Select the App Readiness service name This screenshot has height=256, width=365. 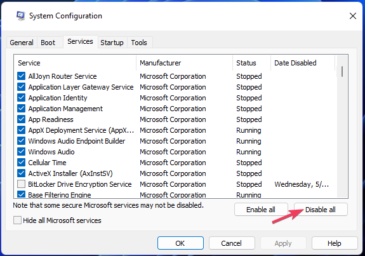pos(51,119)
